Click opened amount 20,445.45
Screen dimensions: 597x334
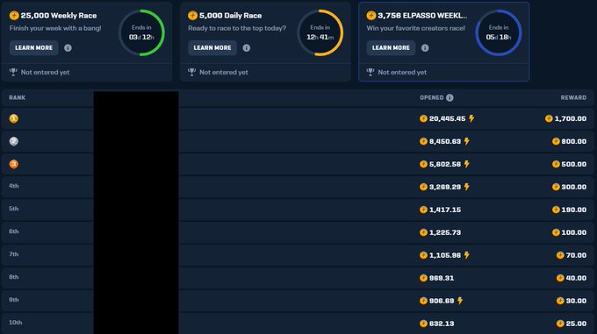point(448,118)
